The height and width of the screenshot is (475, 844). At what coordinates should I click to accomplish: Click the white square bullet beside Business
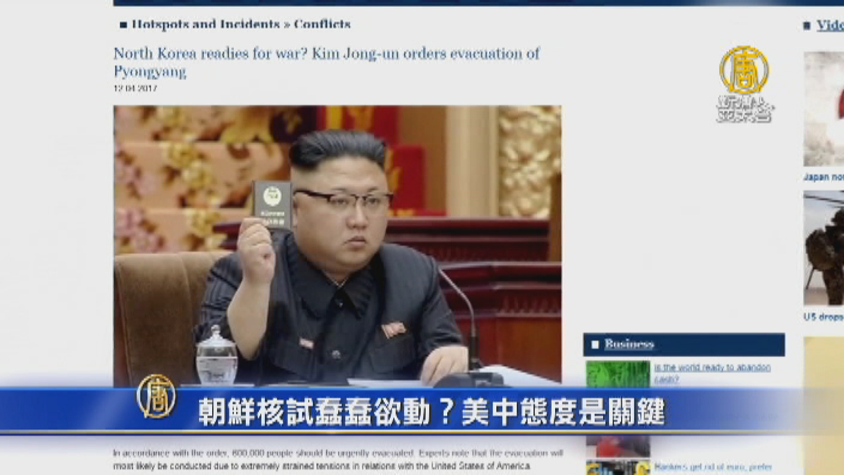(x=595, y=344)
